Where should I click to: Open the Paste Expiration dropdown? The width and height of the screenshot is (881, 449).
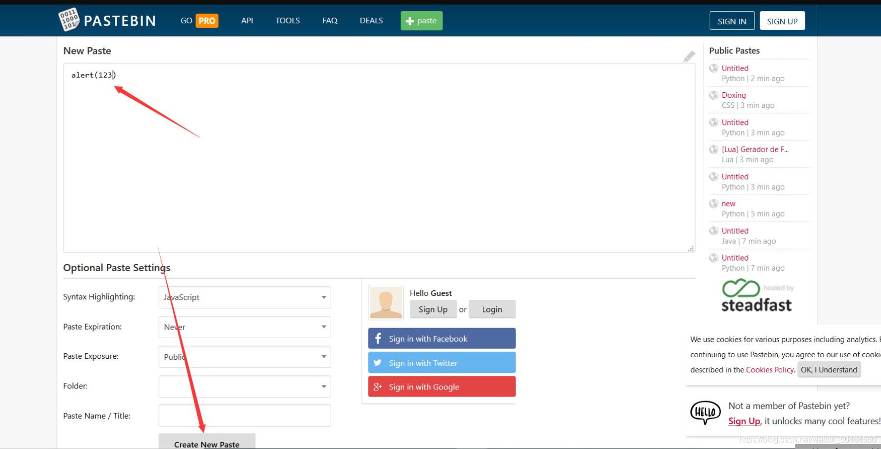[x=244, y=327]
